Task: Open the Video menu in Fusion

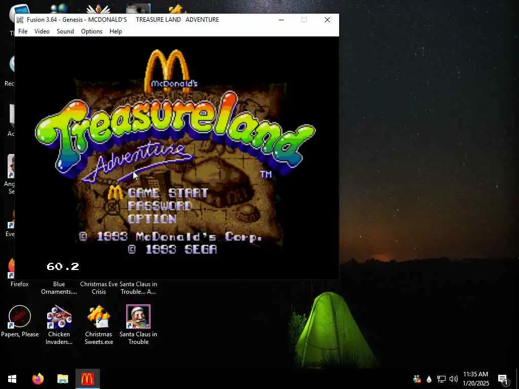Action: click(42, 31)
